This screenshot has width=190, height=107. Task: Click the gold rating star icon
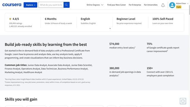(10, 19)
